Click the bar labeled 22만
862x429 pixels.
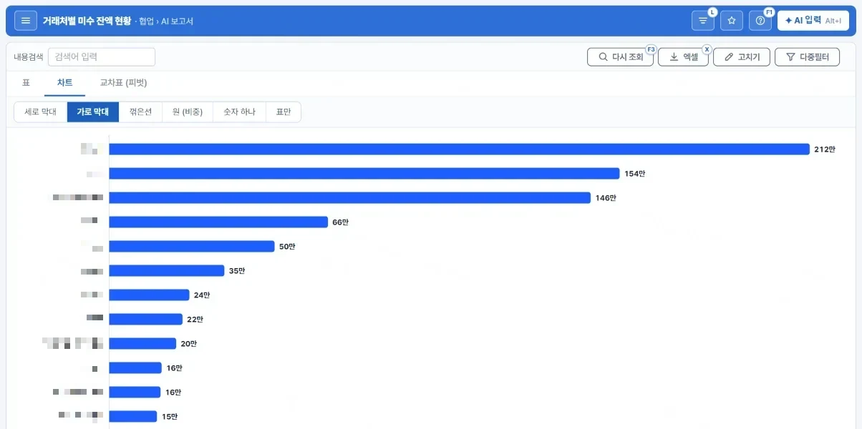(145, 320)
